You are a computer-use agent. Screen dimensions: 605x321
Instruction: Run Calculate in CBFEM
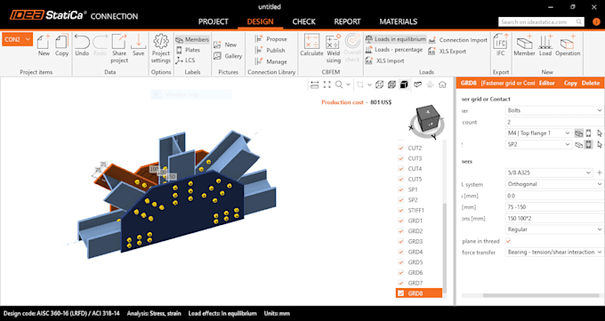click(311, 45)
